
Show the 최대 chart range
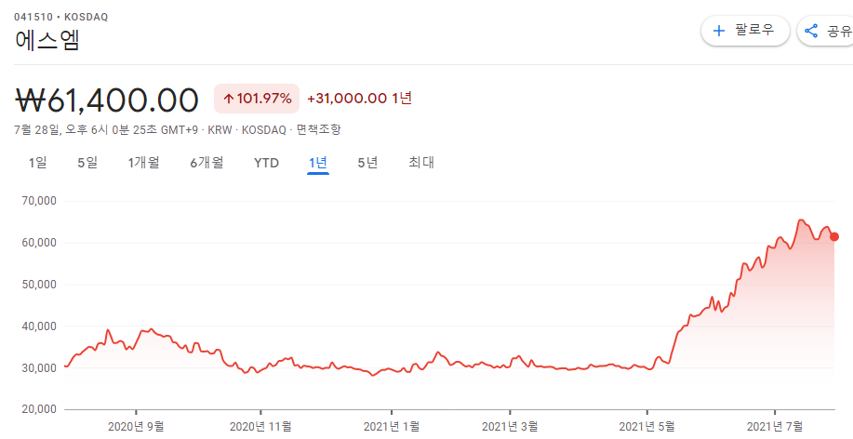pyautogui.click(x=421, y=163)
